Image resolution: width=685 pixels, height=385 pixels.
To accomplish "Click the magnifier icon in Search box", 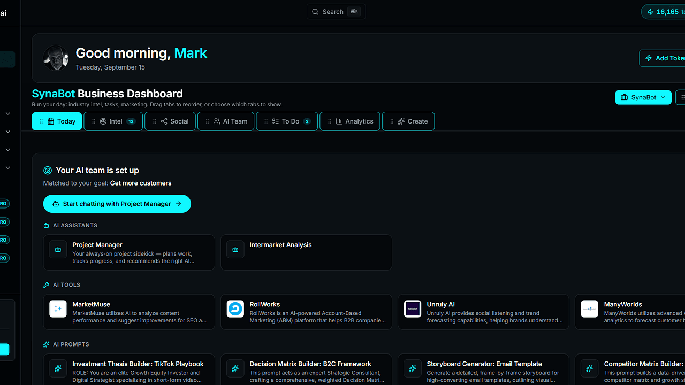I will [316, 12].
